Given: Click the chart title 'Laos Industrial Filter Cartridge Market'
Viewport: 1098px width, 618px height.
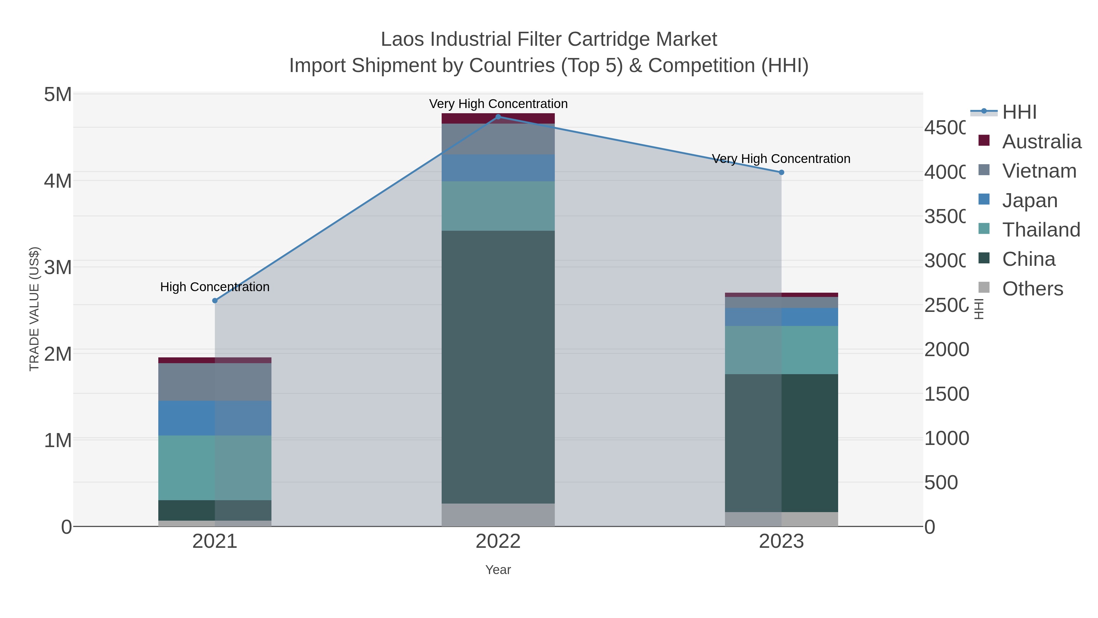Looking at the screenshot, I should click(549, 39).
